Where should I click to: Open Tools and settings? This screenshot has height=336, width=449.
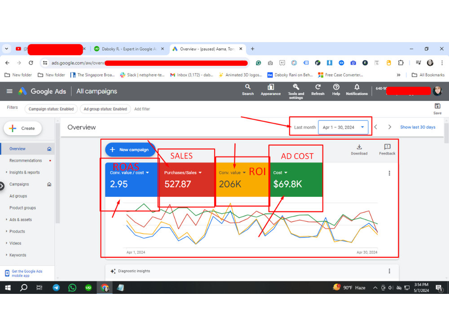296,91
